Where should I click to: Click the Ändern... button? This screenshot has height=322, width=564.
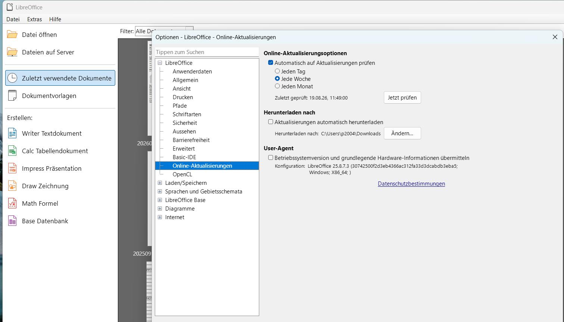point(402,133)
